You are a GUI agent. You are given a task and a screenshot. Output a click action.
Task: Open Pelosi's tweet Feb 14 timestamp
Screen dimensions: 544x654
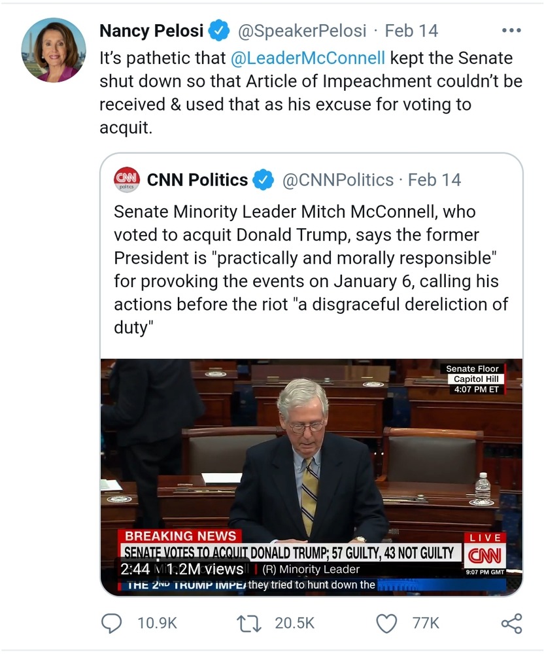pos(411,31)
